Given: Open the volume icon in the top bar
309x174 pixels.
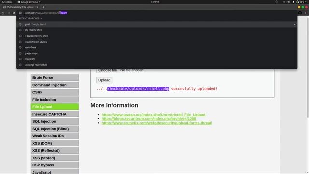Looking at the screenshot, I should 289,2.
